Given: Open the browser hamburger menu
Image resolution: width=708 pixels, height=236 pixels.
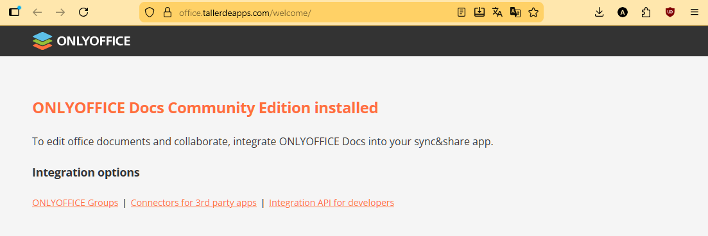Looking at the screenshot, I should click(695, 12).
